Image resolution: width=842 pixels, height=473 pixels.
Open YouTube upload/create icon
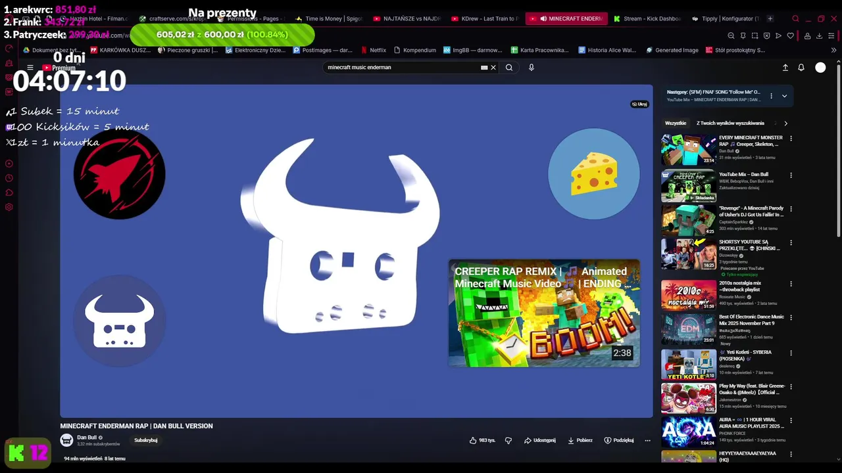[785, 67]
